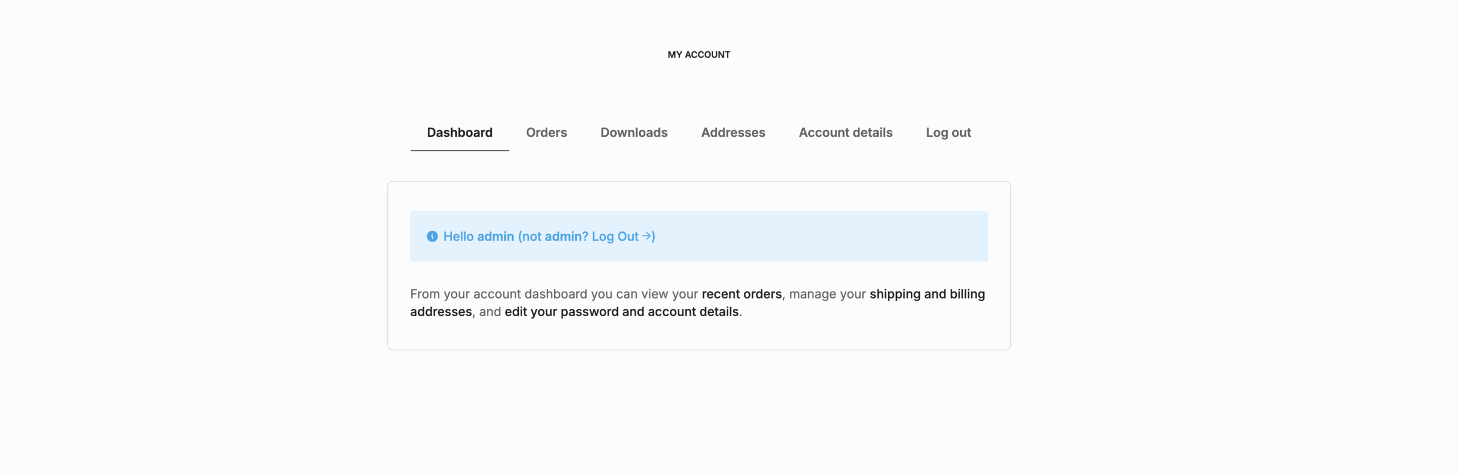The image size is (1458, 474).
Task: Click the '(not admin?' text in the banner
Action: (553, 236)
